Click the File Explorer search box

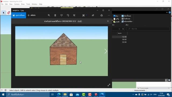coord(148,29)
